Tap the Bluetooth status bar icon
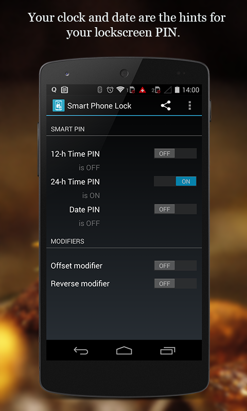Screen dimensions: 247x411 tap(100, 90)
